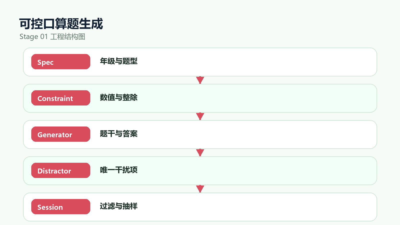Select the 年级与题型 text

(119, 61)
